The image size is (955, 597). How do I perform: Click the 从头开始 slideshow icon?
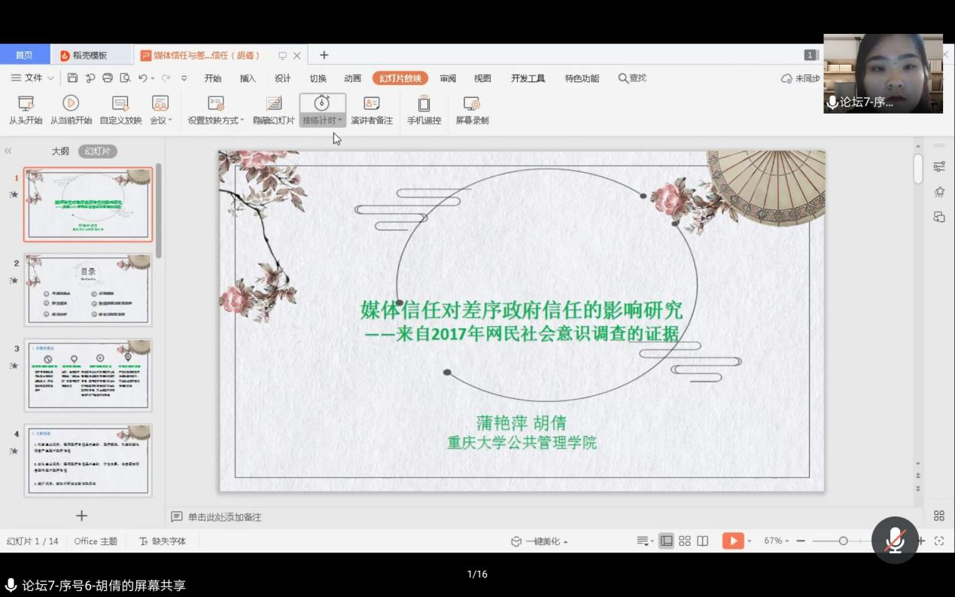[x=26, y=104]
